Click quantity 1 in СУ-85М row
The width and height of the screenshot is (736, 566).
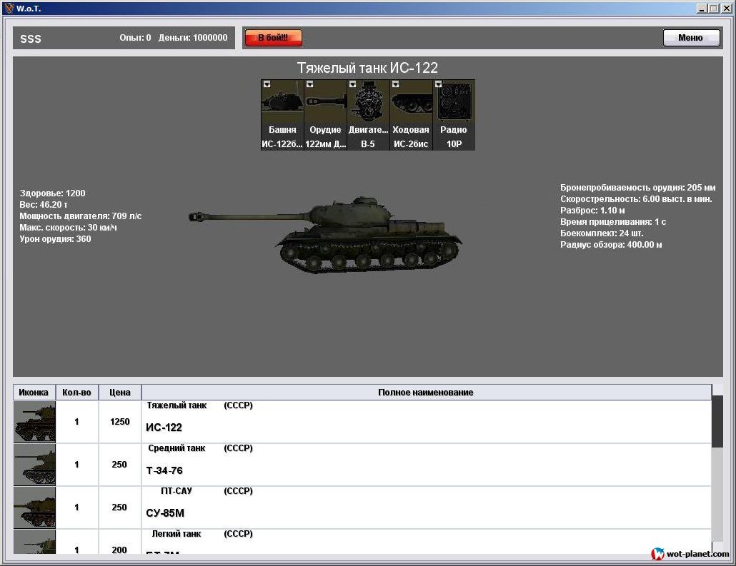[76, 507]
